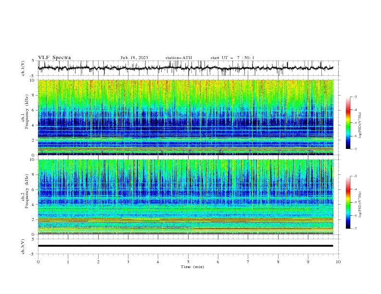
Task: Click the 'VLF Spectra' title text
Action: [x=54, y=58]
